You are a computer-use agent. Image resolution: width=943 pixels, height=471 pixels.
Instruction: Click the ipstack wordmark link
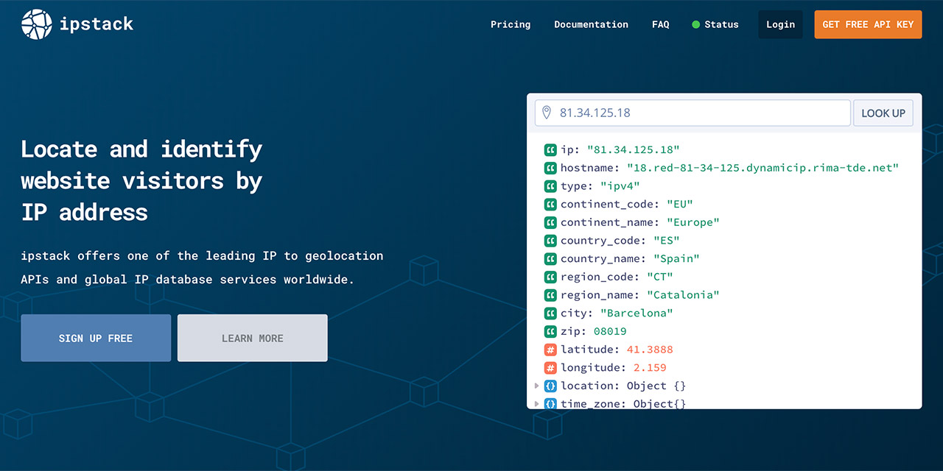[x=97, y=24]
